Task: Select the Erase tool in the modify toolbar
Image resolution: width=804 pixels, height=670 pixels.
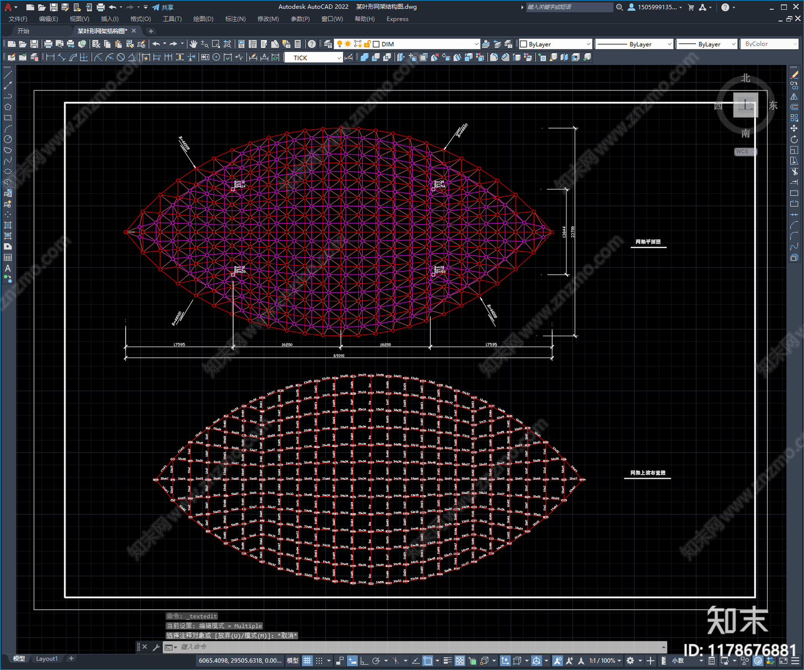Action: (794, 75)
